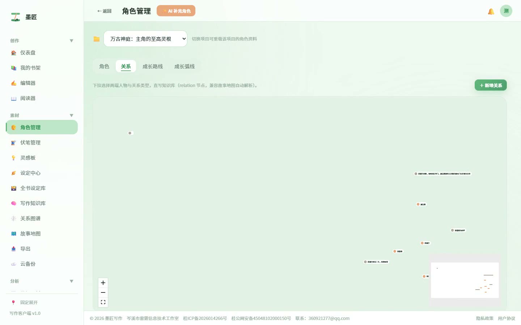
Task: Switch to the 角色 tab
Action: click(104, 66)
